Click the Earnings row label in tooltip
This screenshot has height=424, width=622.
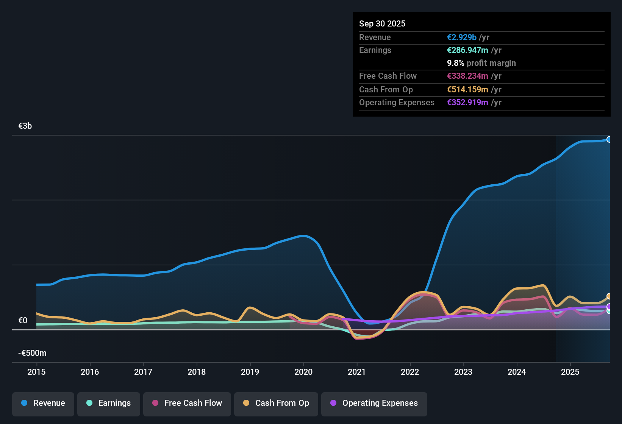point(375,50)
